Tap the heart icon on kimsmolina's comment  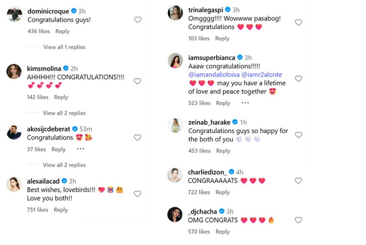(x=138, y=81)
